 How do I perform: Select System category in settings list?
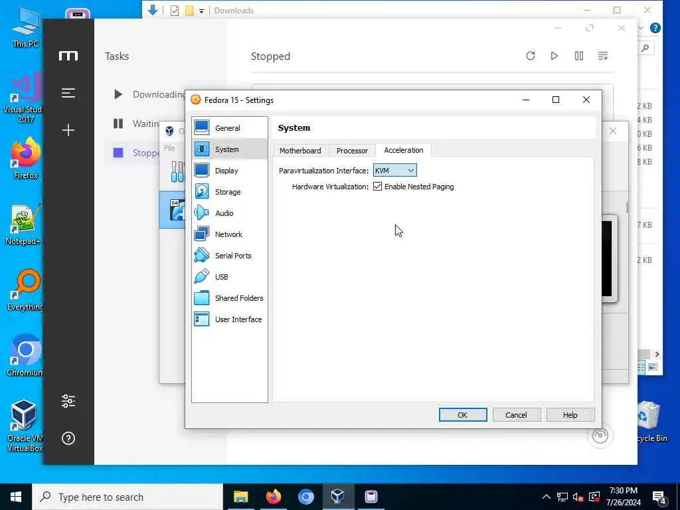(x=229, y=149)
